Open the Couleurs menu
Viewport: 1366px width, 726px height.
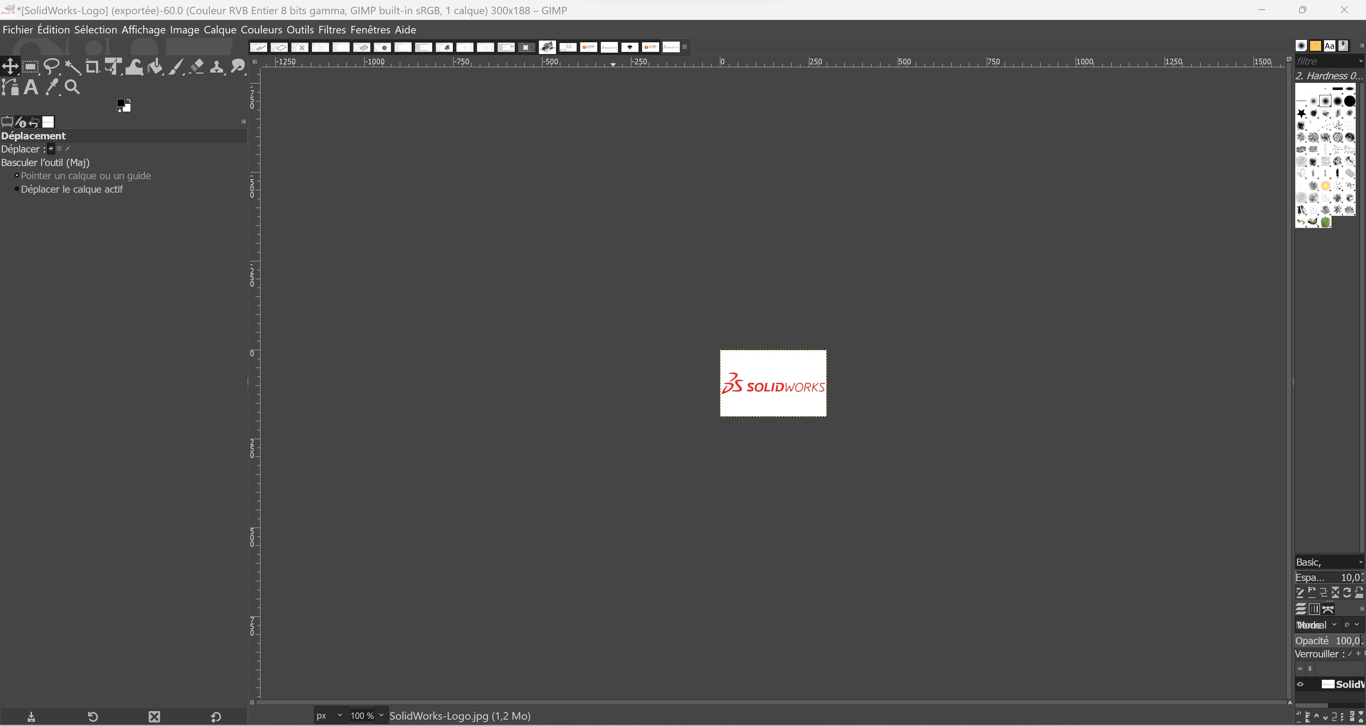point(261,30)
